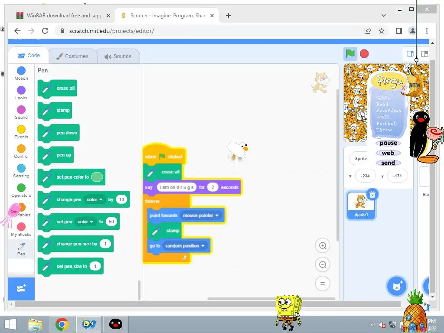Screen dimensions: 444x333
Task: Close the Scratch browser tab
Action: pos(212,16)
